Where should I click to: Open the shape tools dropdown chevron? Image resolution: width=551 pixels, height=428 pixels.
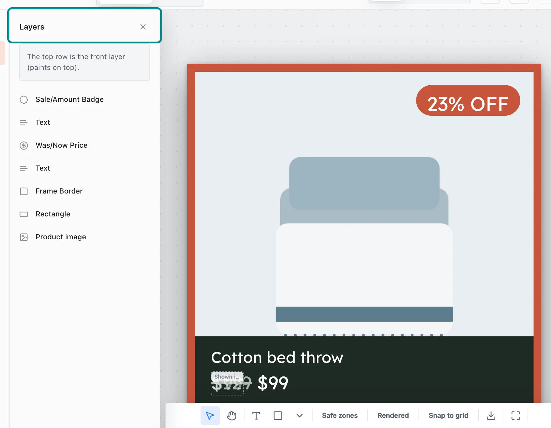click(x=299, y=416)
